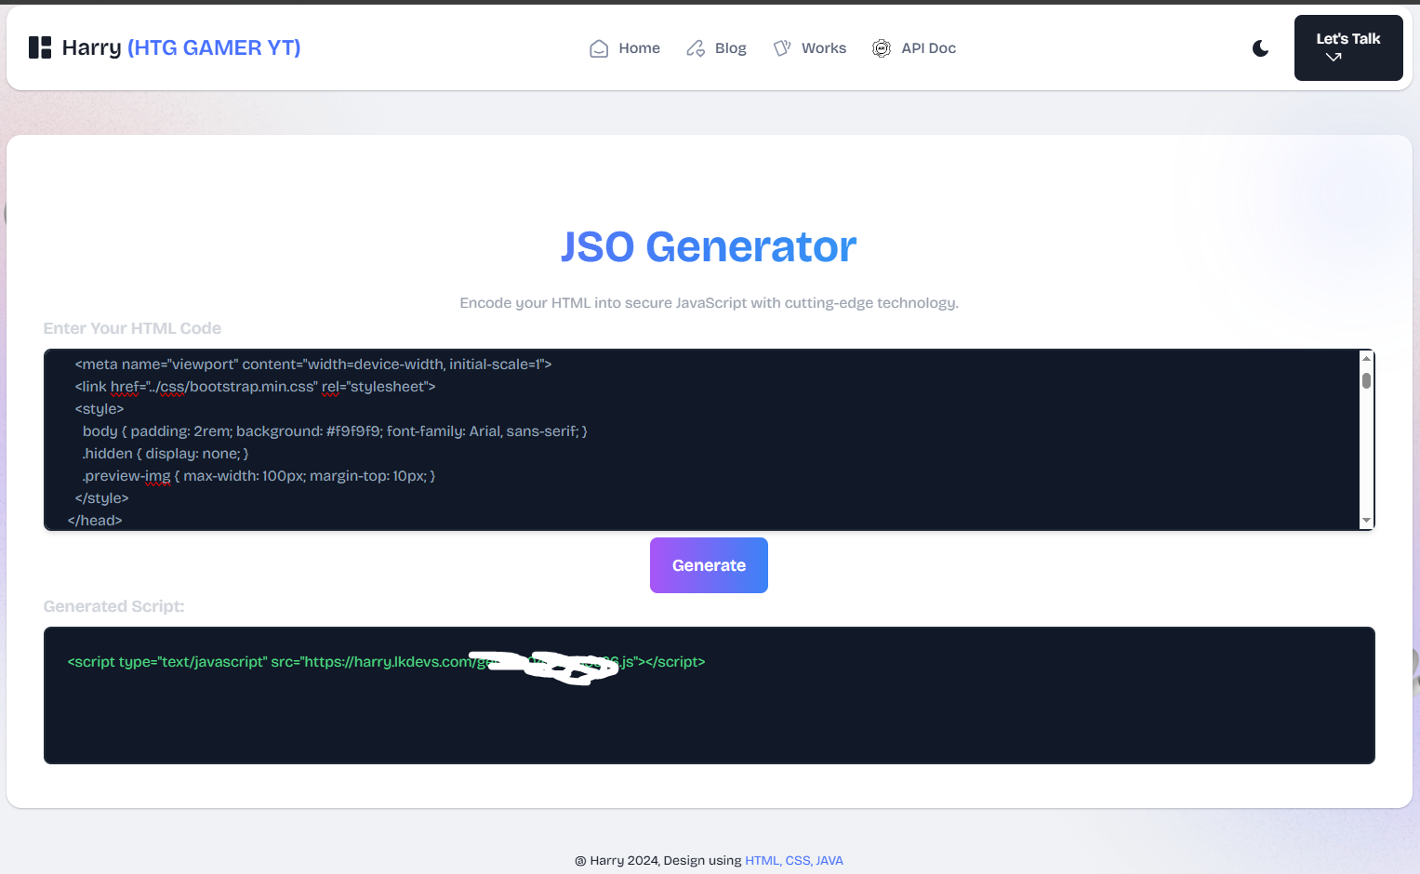The height and width of the screenshot is (874, 1420).
Task: Click the '© Harry 2024, Design using' footer text
Action: point(658,861)
